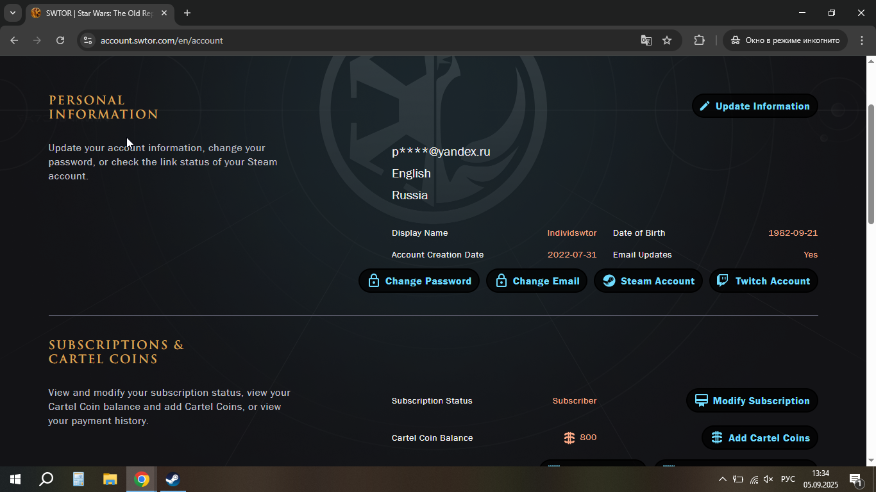Click the Email Updates Yes value
Image resolution: width=876 pixels, height=492 pixels.
(811, 255)
